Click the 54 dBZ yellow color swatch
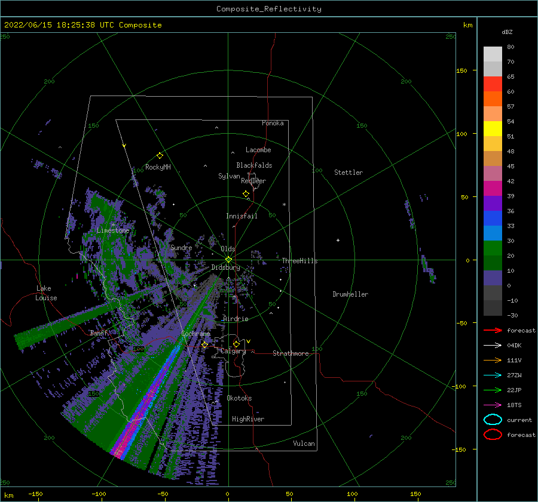 493,128
